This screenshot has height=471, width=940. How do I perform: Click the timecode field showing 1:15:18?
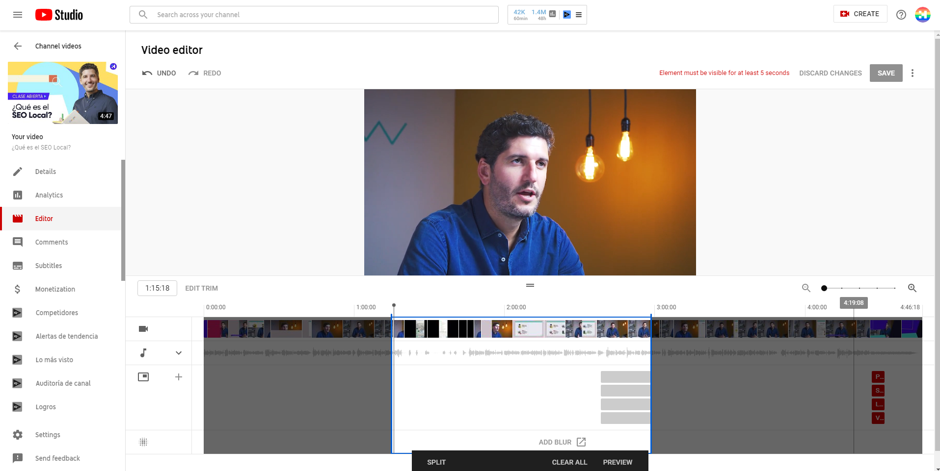[x=157, y=288]
